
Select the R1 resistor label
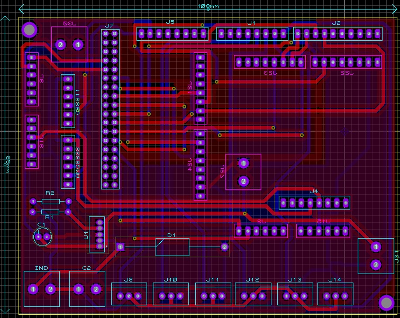49,217
